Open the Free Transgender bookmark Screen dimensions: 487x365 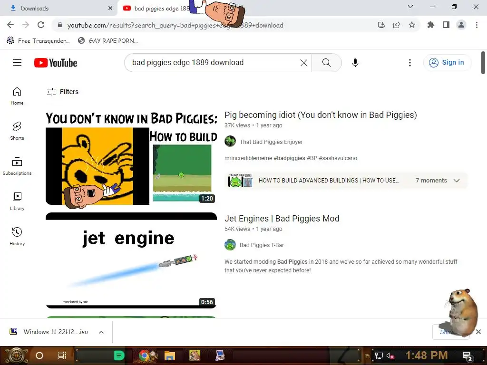pyautogui.click(x=38, y=41)
